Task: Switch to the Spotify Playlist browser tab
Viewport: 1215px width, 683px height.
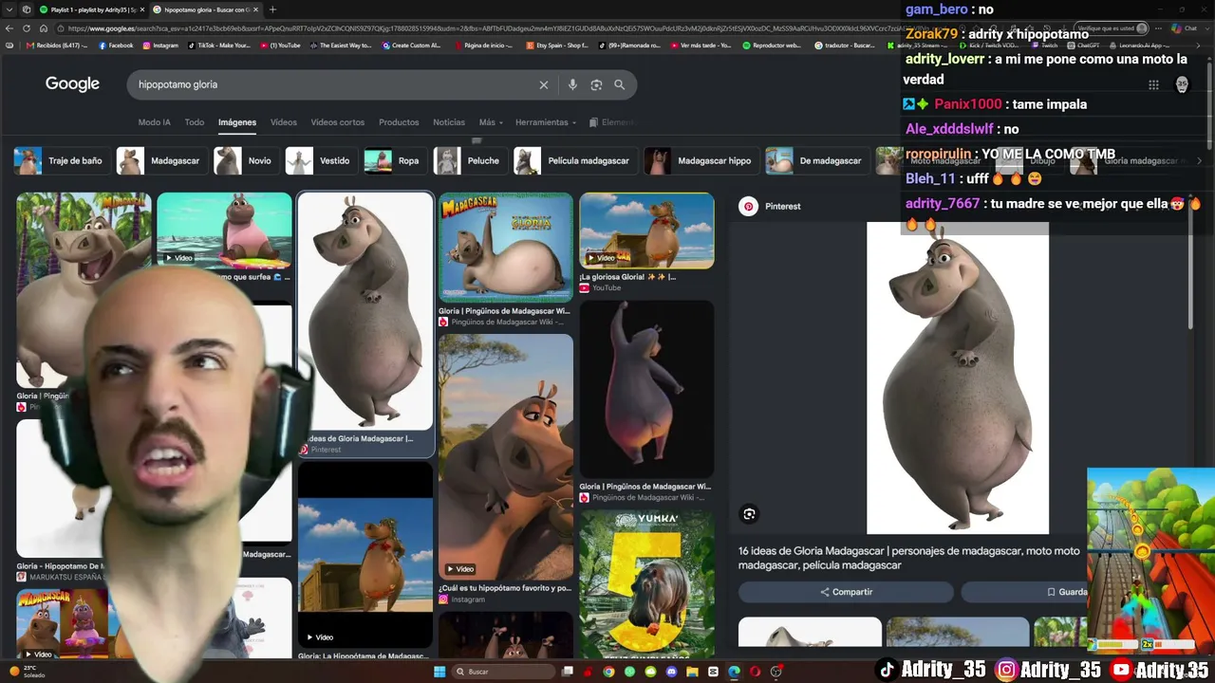Action: coord(90,9)
